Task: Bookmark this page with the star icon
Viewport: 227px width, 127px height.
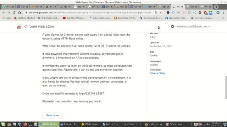Action: 161,13
